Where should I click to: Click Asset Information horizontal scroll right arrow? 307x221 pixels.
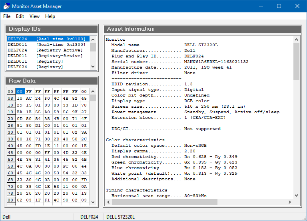click(290, 202)
